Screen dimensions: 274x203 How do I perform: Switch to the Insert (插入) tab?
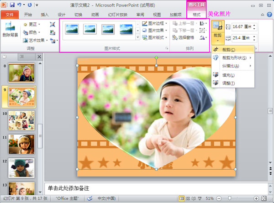[45, 15]
